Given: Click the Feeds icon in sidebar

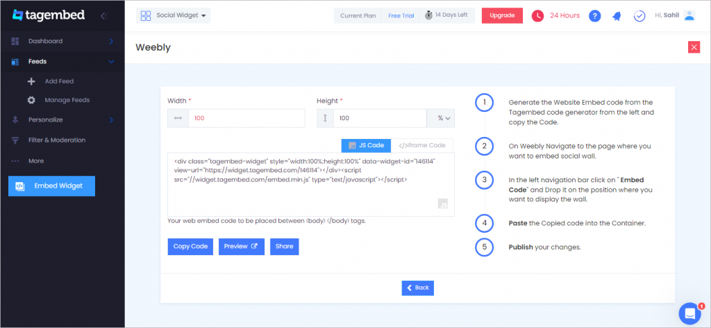Looking at the screenshot, I should click(15, 62).
